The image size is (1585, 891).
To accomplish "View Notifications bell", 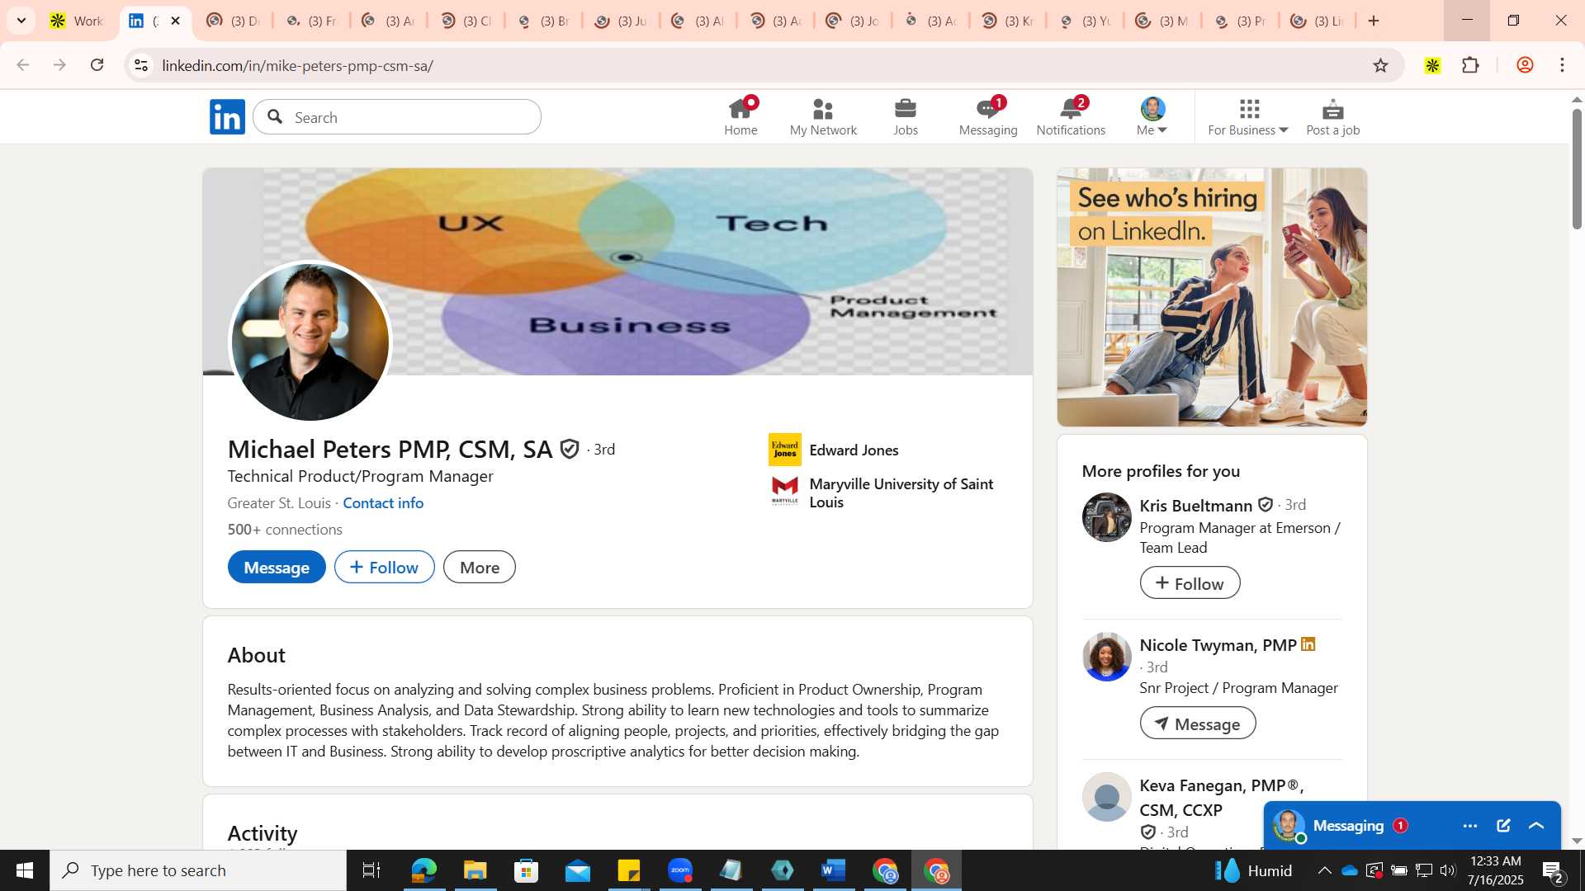I will [1071, 116].
